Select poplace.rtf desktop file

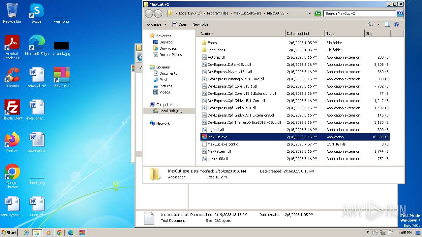(37, 142)
